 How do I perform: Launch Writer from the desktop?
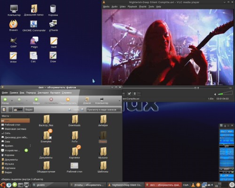click(x=13, y=57)
